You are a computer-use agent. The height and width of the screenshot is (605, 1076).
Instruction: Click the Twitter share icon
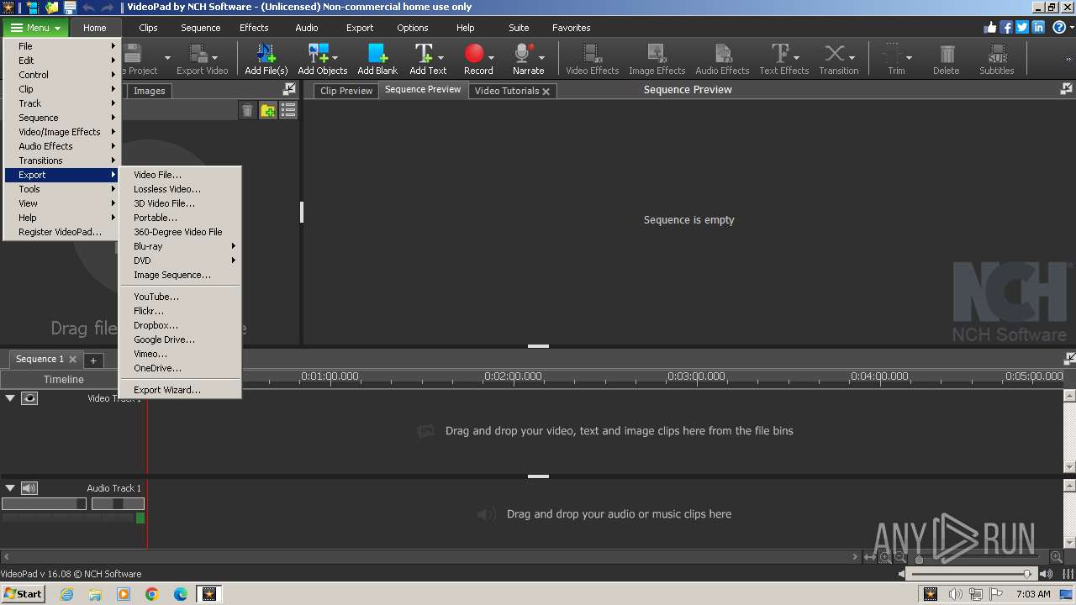(1022, 27)
